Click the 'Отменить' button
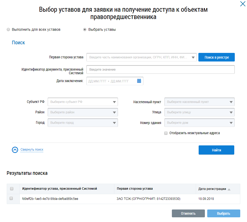The image size is (247, 222). [x=188, y=213]
